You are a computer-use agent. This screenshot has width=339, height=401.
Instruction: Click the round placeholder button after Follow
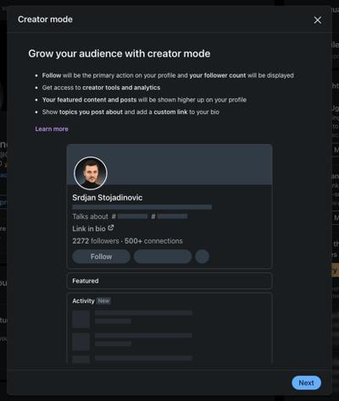pyautogui.click(x=203, y=256)
